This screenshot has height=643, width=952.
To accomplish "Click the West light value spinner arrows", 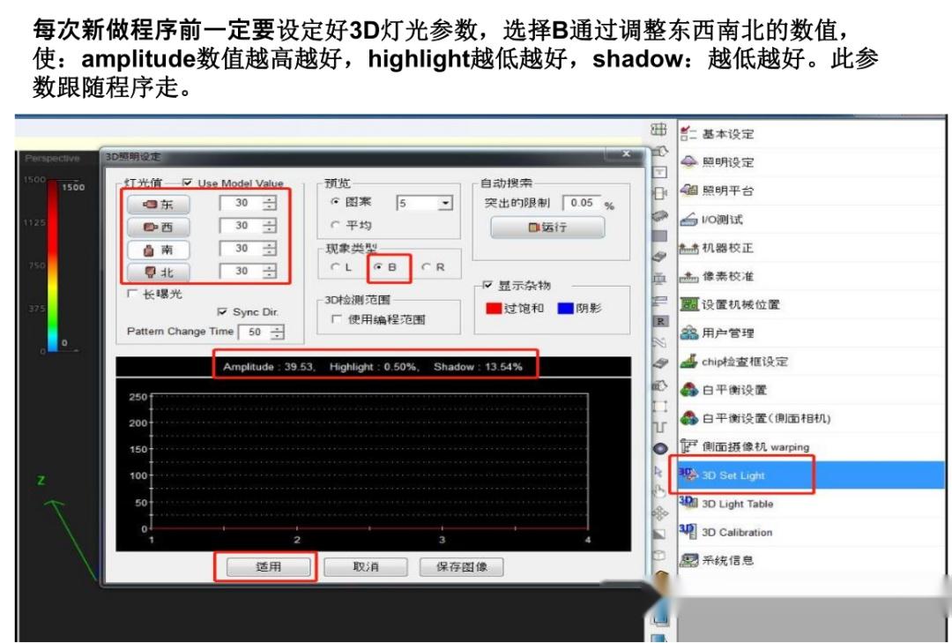I will tap(270, 226).
